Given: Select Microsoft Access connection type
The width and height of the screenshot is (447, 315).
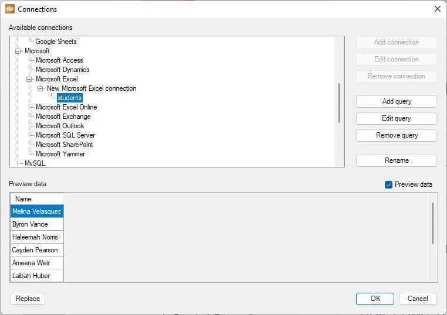Looking at the screenshot, I should [x=59, y=60].
